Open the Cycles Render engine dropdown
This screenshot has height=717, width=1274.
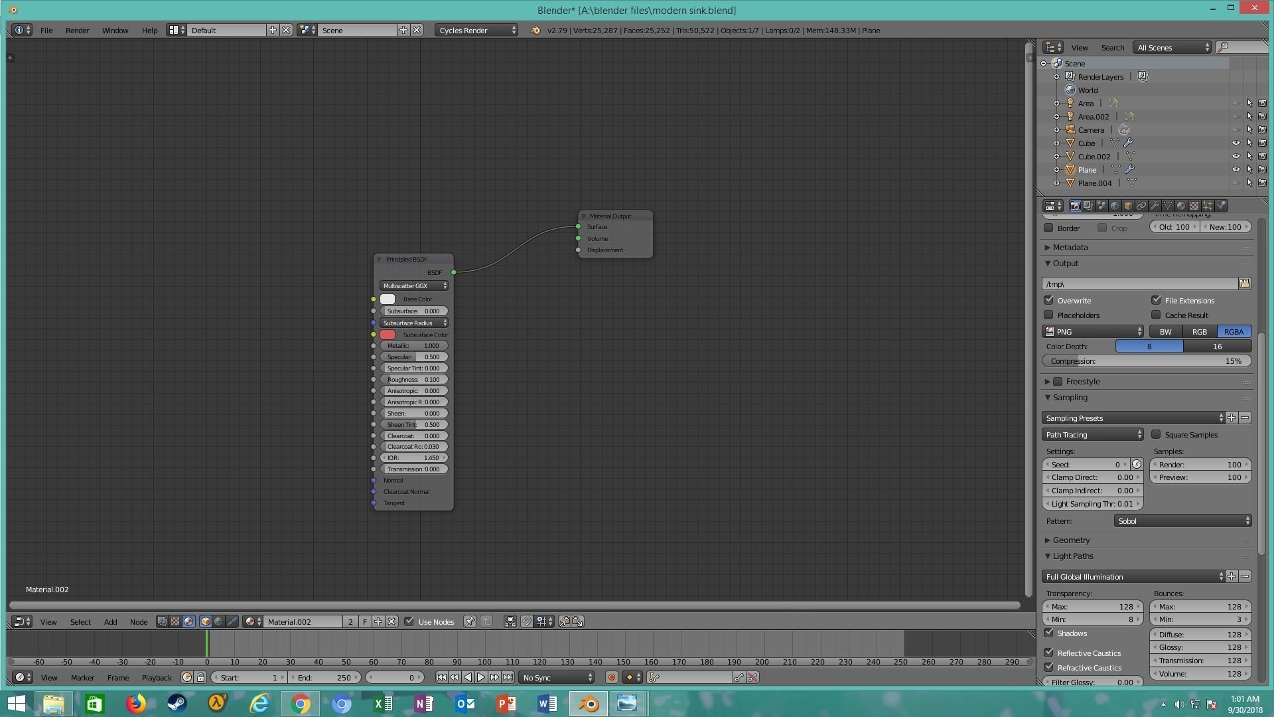tap(476, 30)
